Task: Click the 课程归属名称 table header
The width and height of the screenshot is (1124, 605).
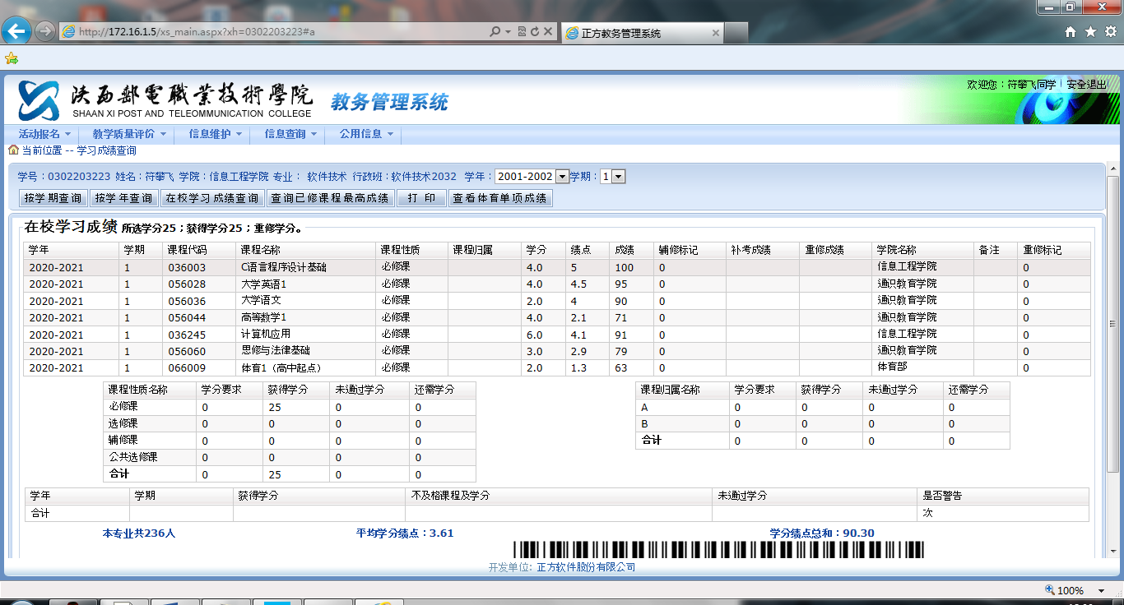Action: pos(671,390)
